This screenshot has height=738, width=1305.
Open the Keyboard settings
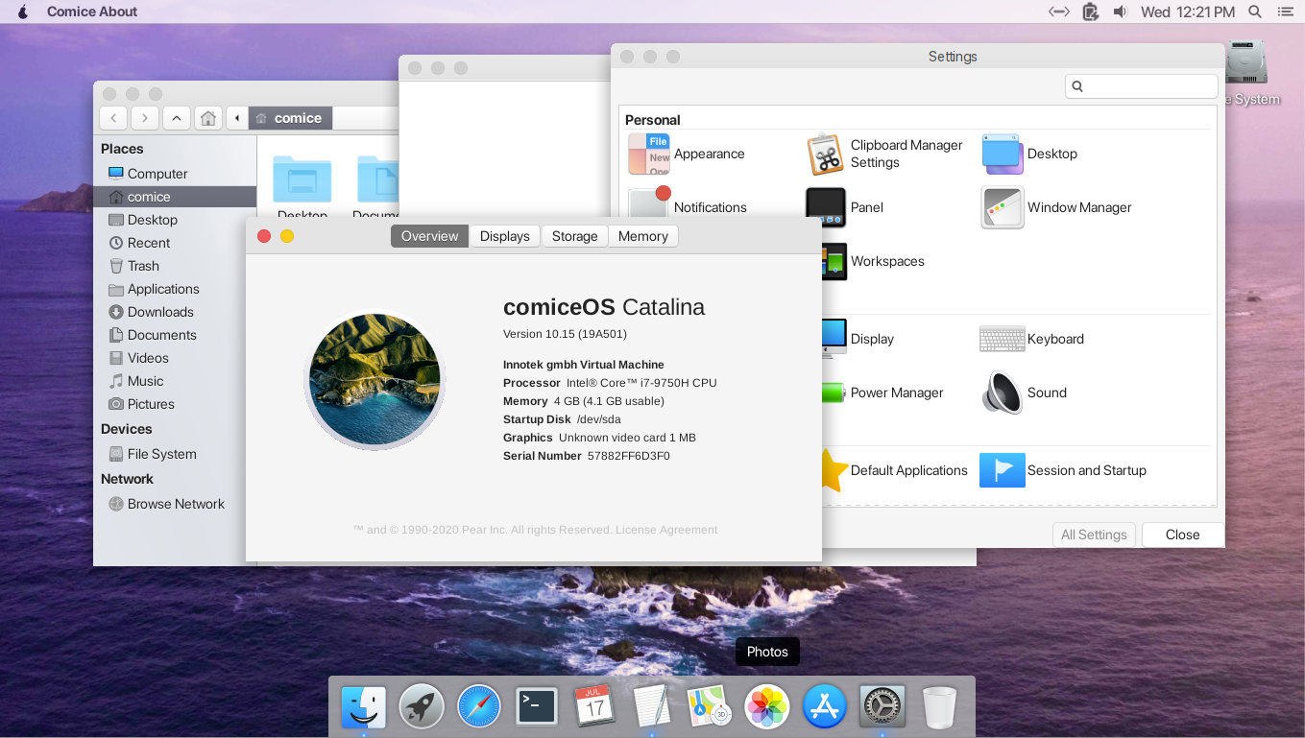1056,339
